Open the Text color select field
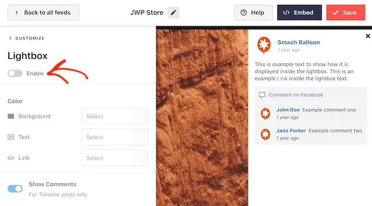Viewport: 372px width, 206px height. (114, 137)
